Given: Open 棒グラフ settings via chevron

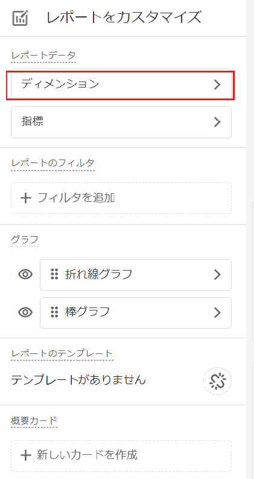Looking at the screenshot, I should [x=217, y=312].
